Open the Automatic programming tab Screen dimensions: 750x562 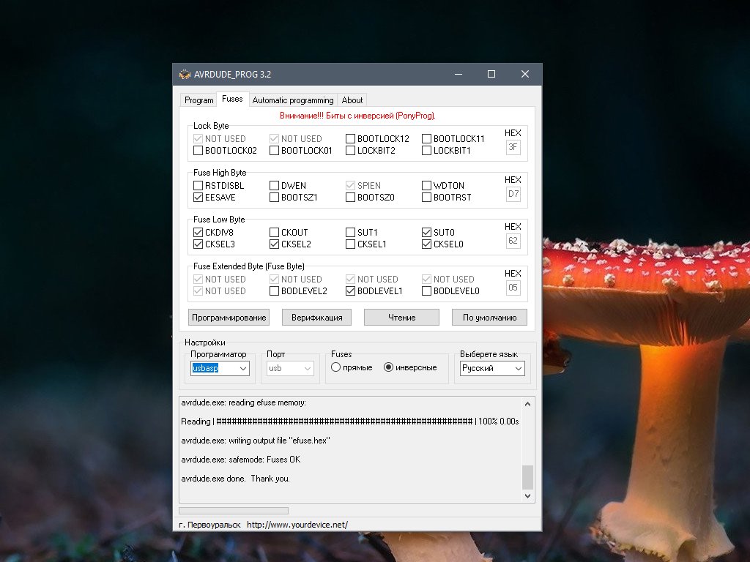(292, 100)
